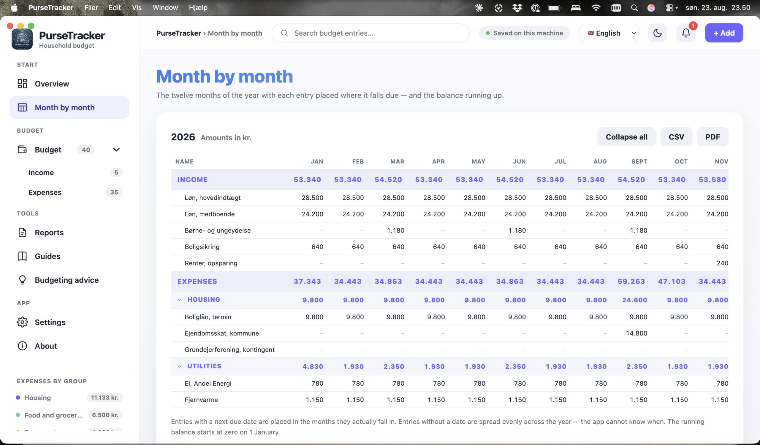Open Spotlight search in the menu bar

(x=634, y=8)
